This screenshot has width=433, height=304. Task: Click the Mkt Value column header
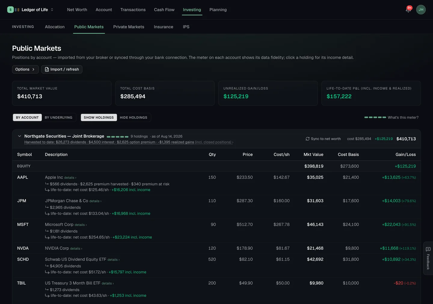coord(313,154)
